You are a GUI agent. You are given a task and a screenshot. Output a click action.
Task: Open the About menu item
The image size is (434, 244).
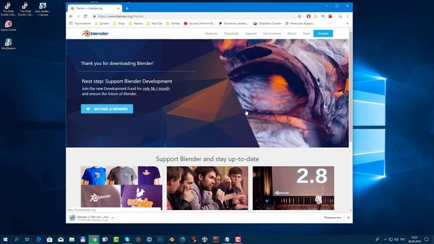pyautogui.click(x=292, y=33)
